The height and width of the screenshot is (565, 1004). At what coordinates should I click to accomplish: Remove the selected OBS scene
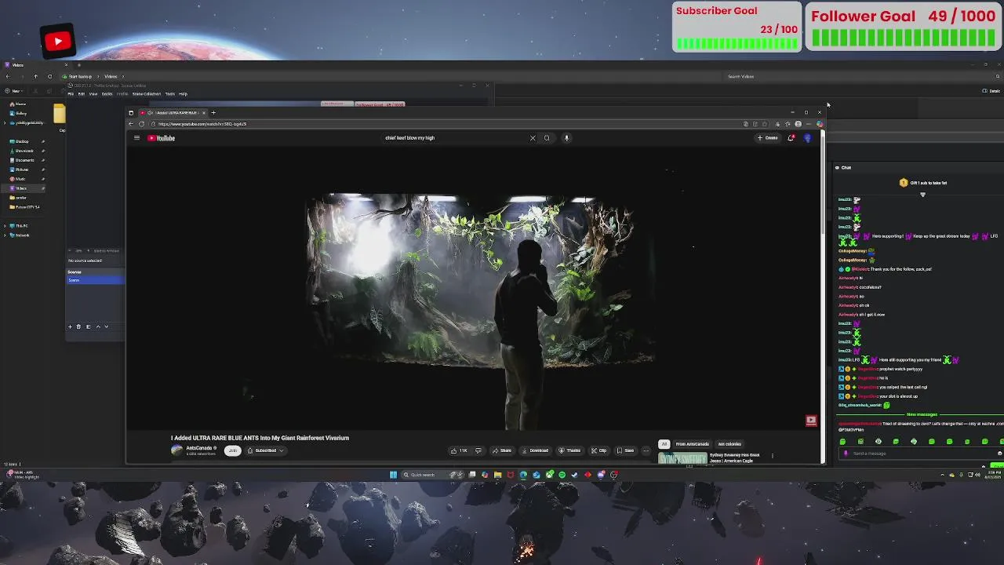(78, 326)
